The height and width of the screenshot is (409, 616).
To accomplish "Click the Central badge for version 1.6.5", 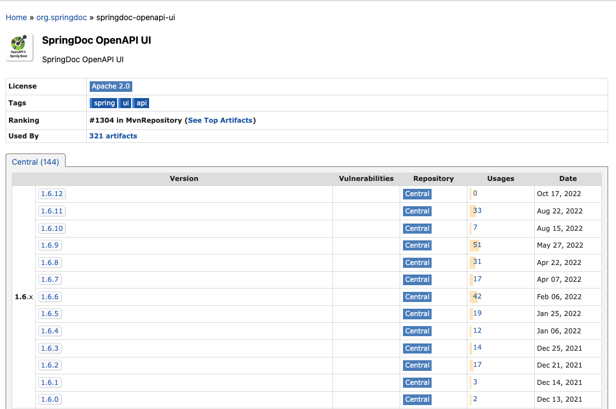I will (417, 314).
